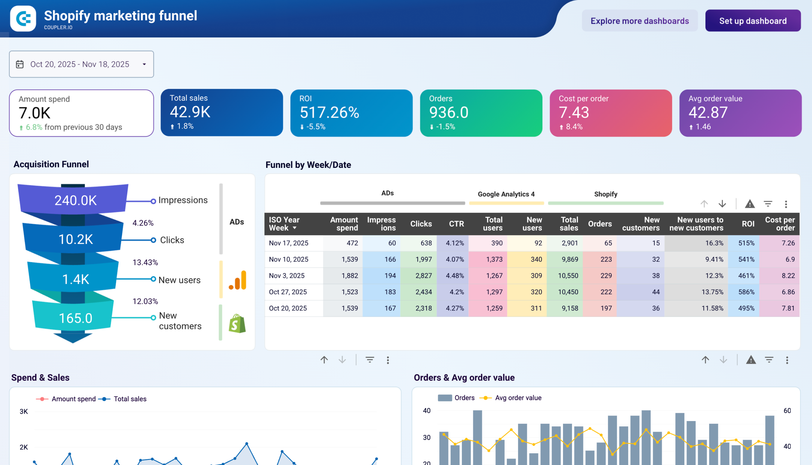Open the funnel table's sort descending icon
This screenshot has height=465, width=812.
point(722,204)
